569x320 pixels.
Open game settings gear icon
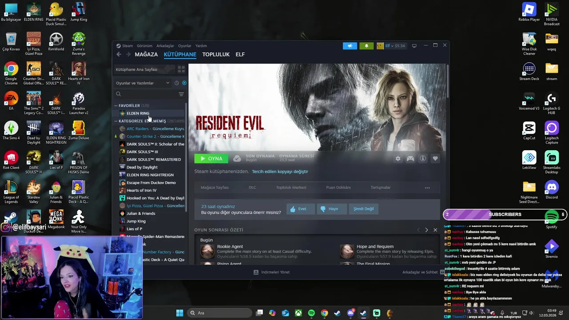[x=398, y=159]
